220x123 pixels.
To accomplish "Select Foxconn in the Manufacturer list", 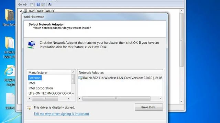I will coord(35,78).
